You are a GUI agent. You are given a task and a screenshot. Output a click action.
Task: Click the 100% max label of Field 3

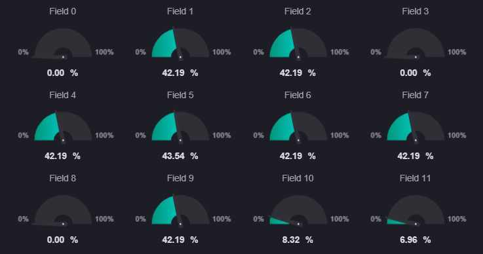point(457,52)
